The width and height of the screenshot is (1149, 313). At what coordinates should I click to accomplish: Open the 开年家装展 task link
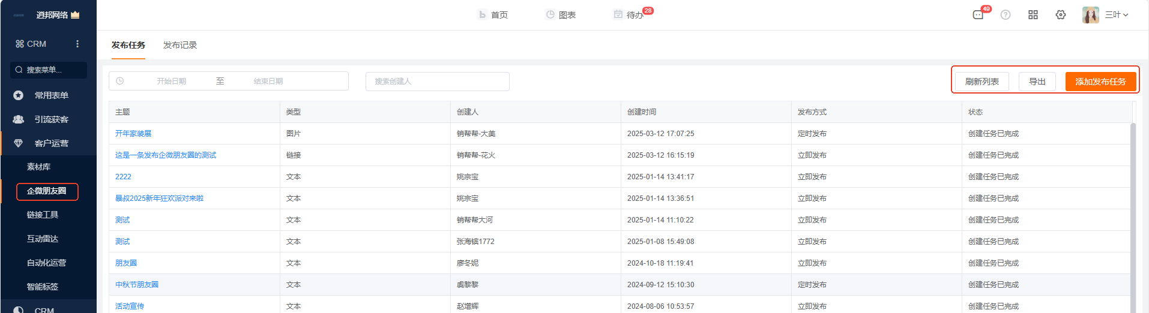133,134
